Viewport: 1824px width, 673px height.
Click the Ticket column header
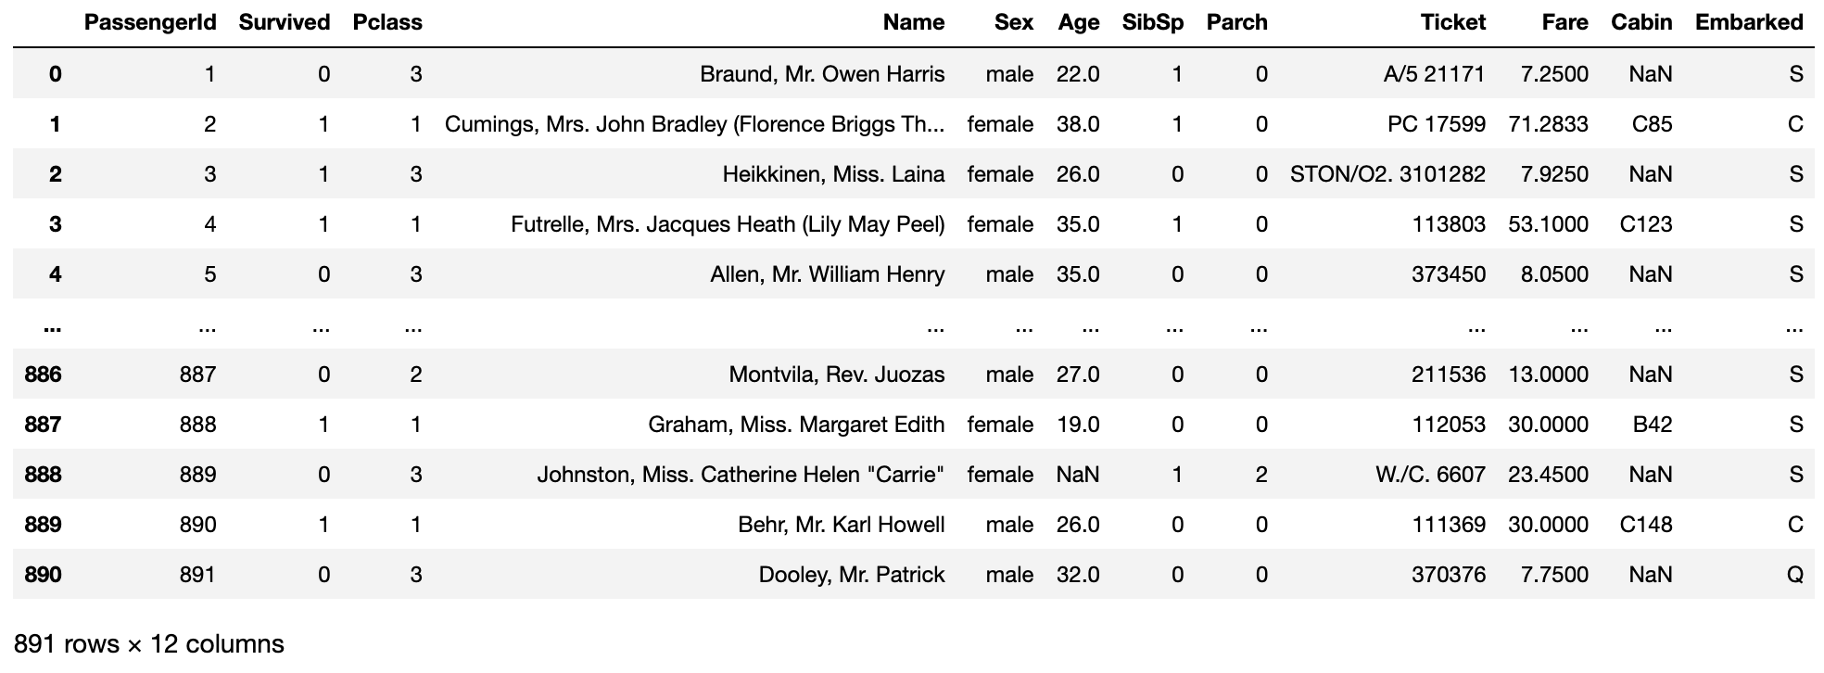[1452, 22]
